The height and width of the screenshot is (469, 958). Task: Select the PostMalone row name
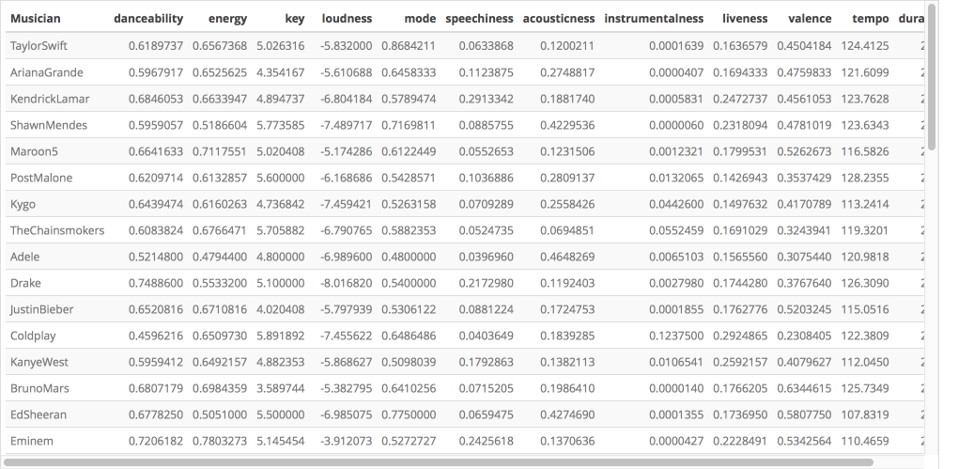[41, 178]
